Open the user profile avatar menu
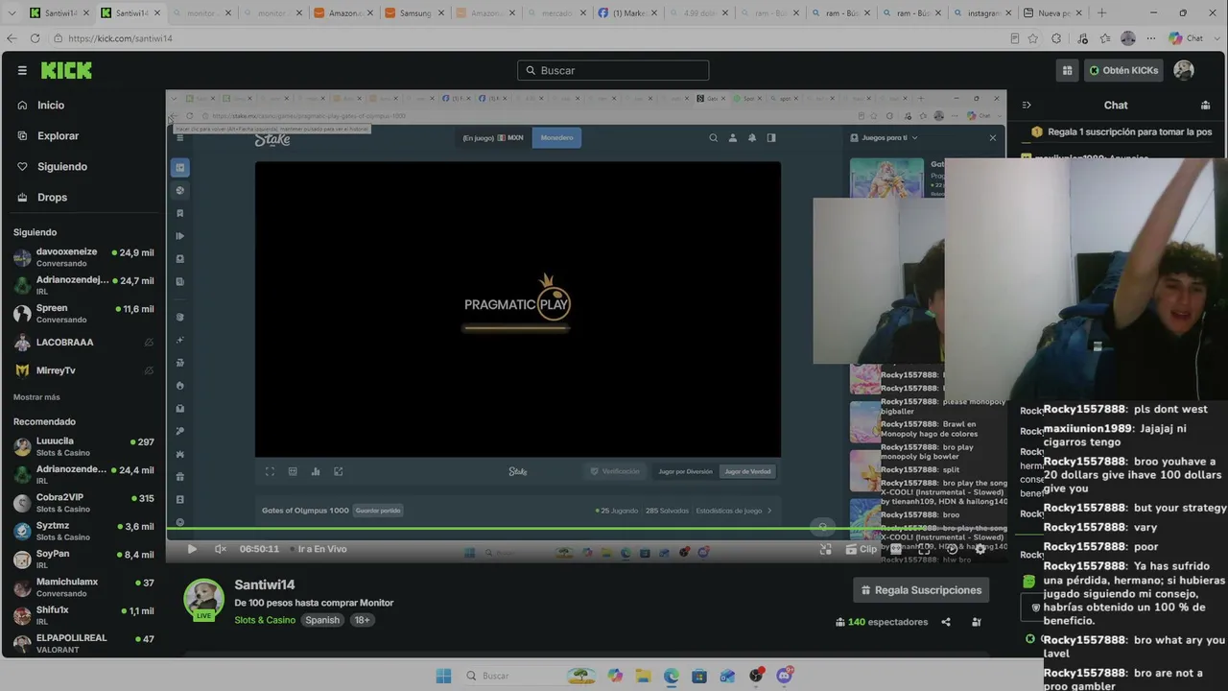The image size is (1228, 691). pyautogui.click(x=1184, y=70)
